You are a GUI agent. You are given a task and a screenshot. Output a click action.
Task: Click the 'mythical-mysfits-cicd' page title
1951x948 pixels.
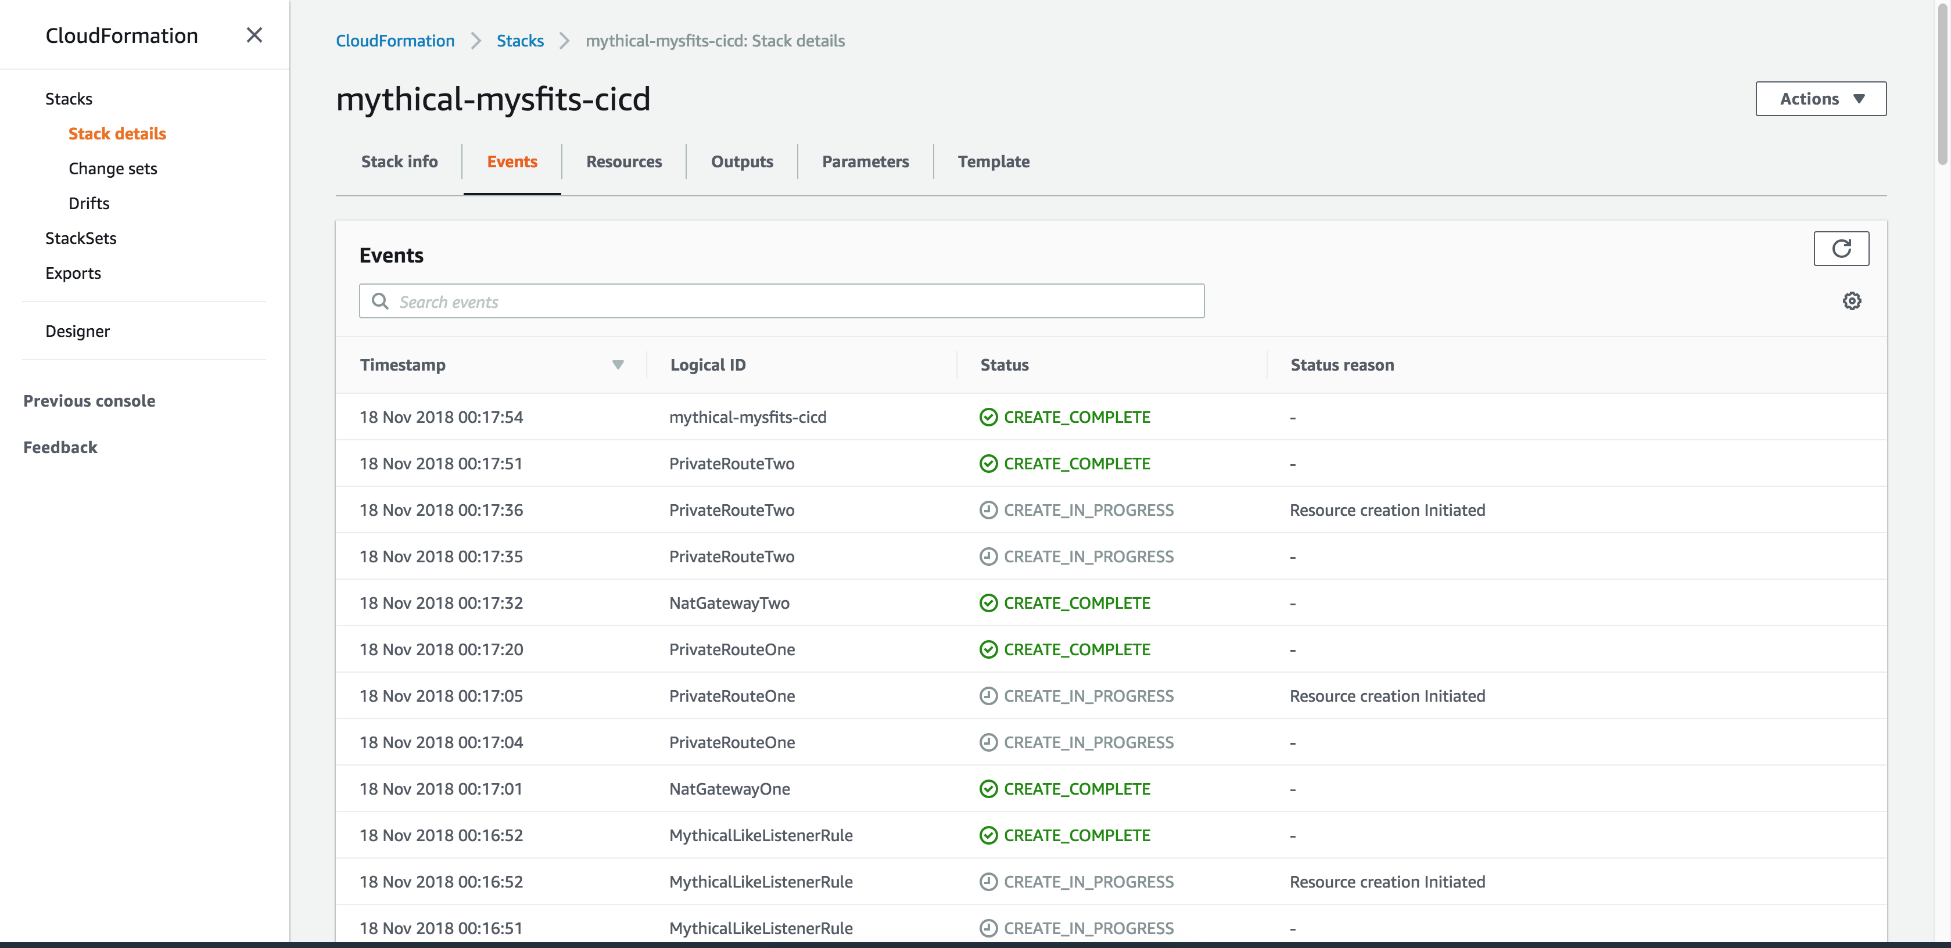(493, 99)
